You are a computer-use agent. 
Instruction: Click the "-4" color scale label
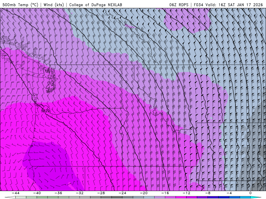[x=229, y=193]
